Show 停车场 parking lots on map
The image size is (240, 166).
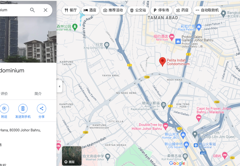click(161, 10)
